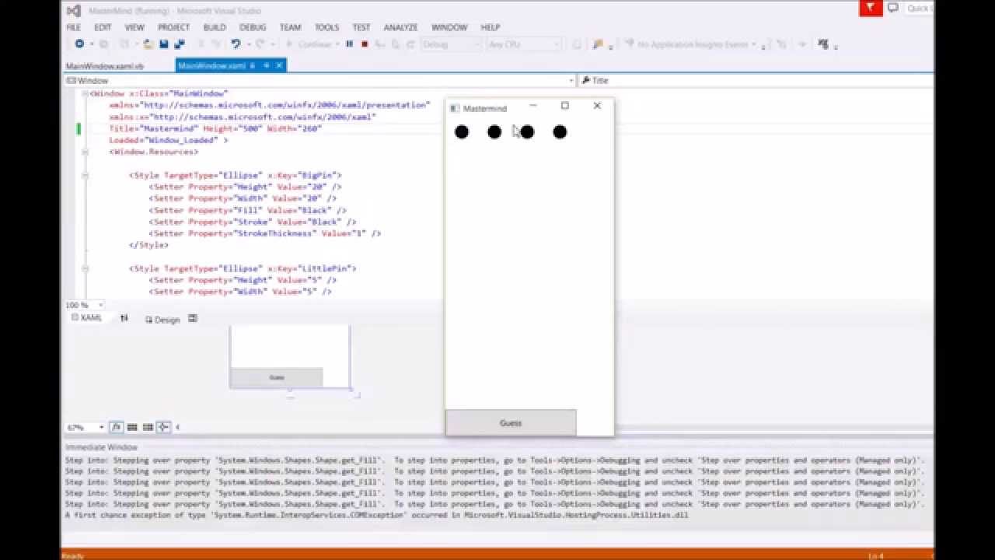Click the Break All pause icon
The image size is (995, 560).
coord(349,44)
